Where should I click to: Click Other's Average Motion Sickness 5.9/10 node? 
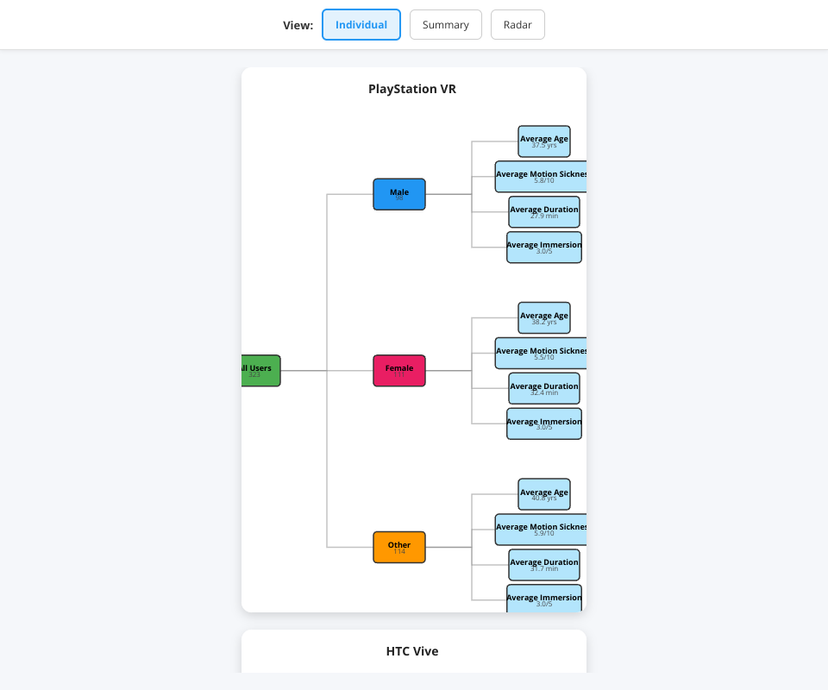click(x=541, y=530)
